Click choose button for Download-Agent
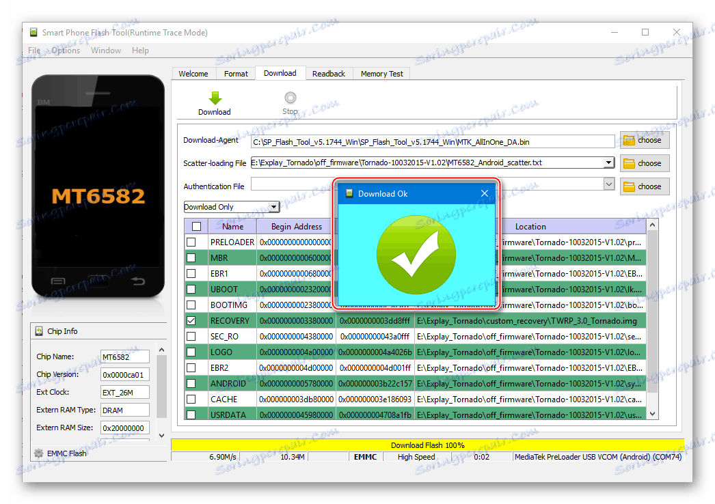Viewport: 715px width, 504px height. [x=645, y=141]
